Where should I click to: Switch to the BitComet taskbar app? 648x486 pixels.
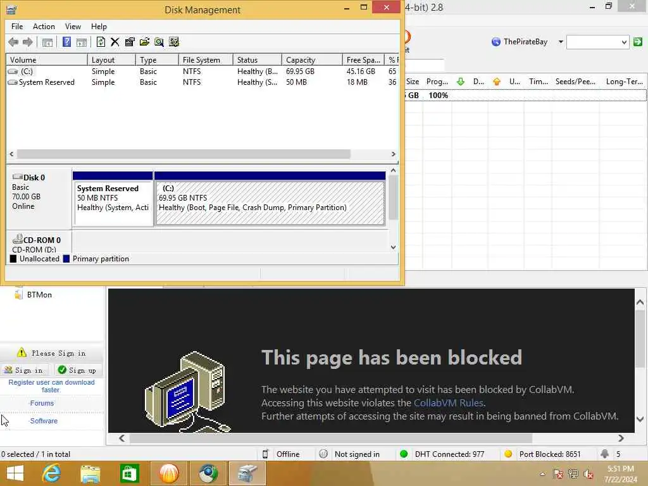coord(168,473)
